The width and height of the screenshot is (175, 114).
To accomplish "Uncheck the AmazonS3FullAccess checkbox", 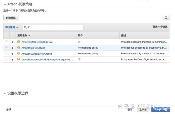I will (x=7, y=48).
